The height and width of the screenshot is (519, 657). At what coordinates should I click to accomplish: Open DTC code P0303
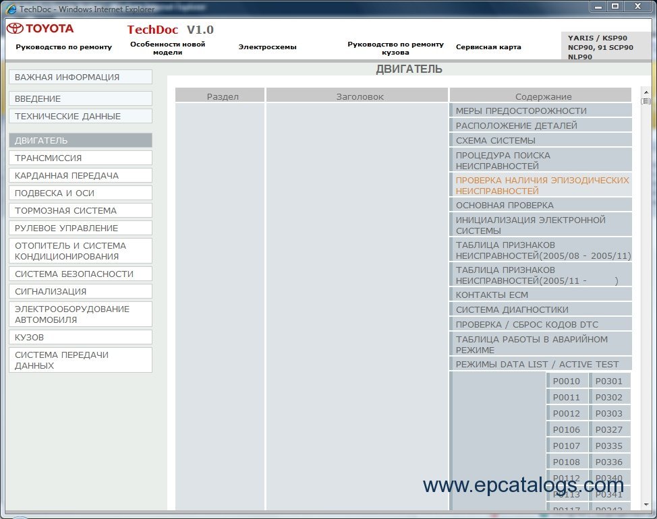click(x=609, y=414)
